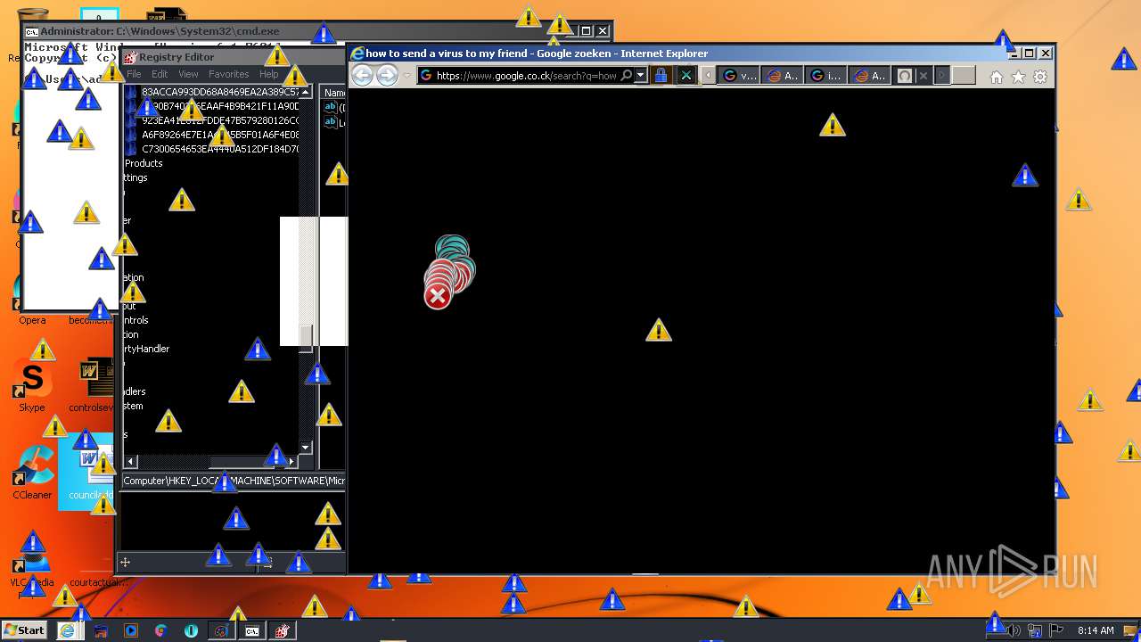1141x642 pixels.
Task: Click the magnifier search icon in address bar
Action: (x=627, y=76)
